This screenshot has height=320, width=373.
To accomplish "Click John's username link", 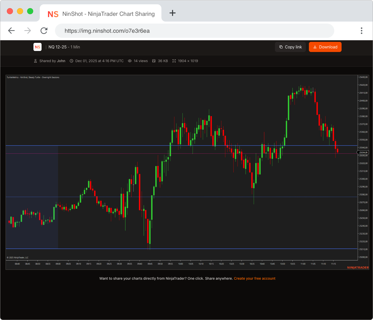I will click(x=61, y=61).
